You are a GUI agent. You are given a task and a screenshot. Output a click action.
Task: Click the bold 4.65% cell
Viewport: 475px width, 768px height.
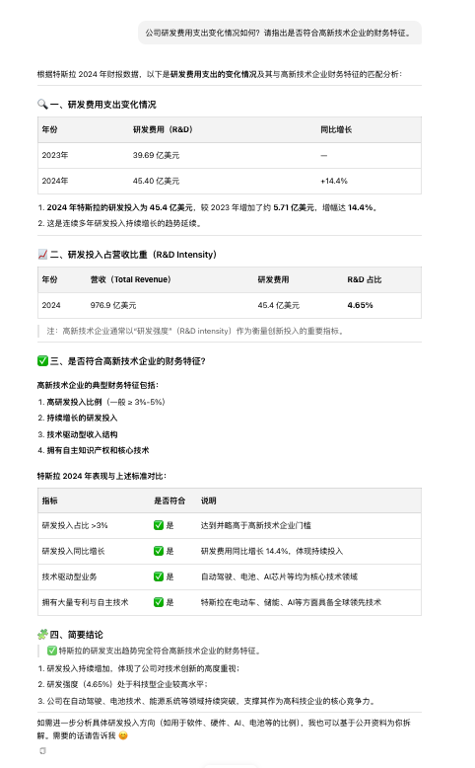[x=360, y=305]
